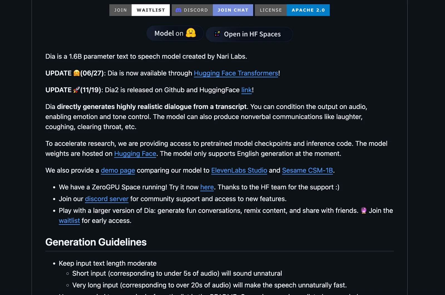
Task: Click the colorful HF Spaces icon
Action: [x=217, y=34]
